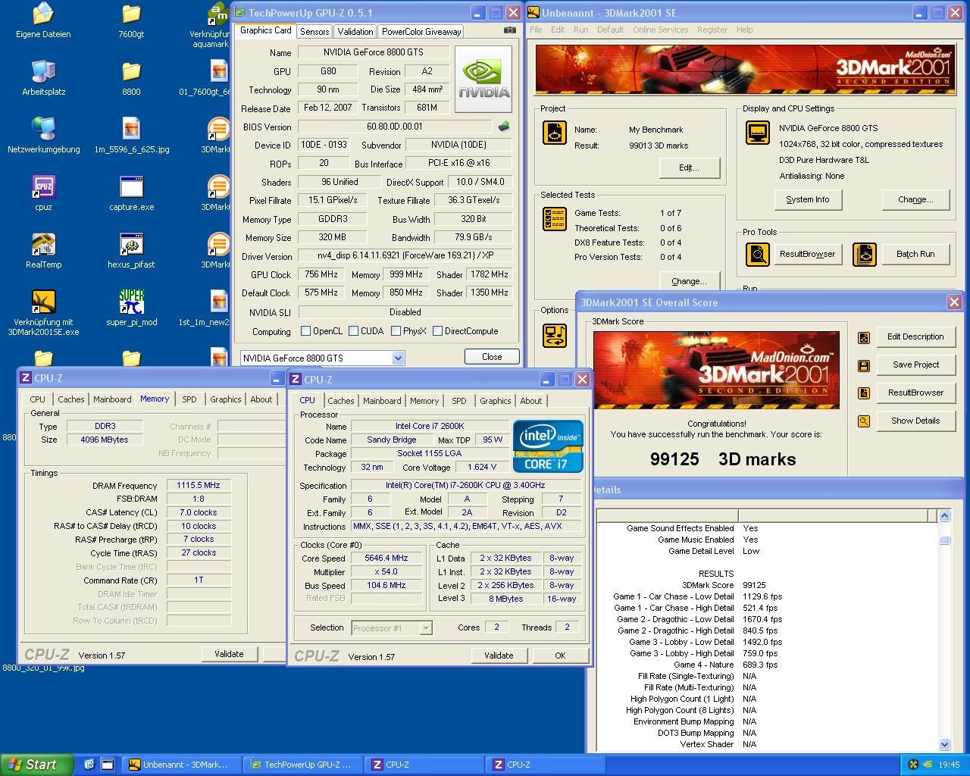Viewport: 970px width, 776px height.
Task: Switch to Unbenannt - 3DMark taskbar button
Action: coord(182,765)
